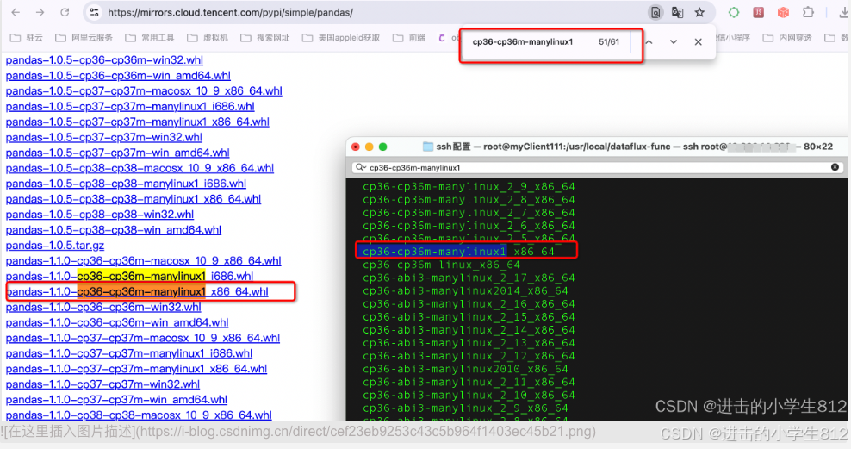Jump to previous find match

click(649, 42)
